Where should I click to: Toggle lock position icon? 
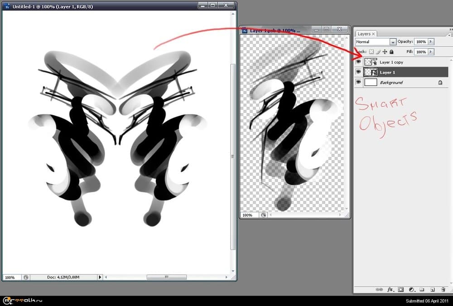pos(385,52)
